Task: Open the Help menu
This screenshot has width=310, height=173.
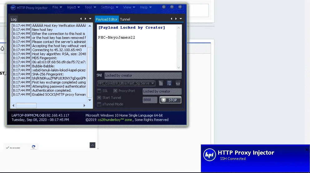Action: (146, 7)
